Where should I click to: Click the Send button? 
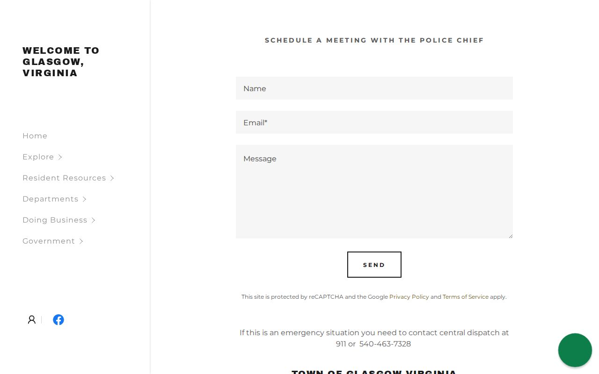374,265
